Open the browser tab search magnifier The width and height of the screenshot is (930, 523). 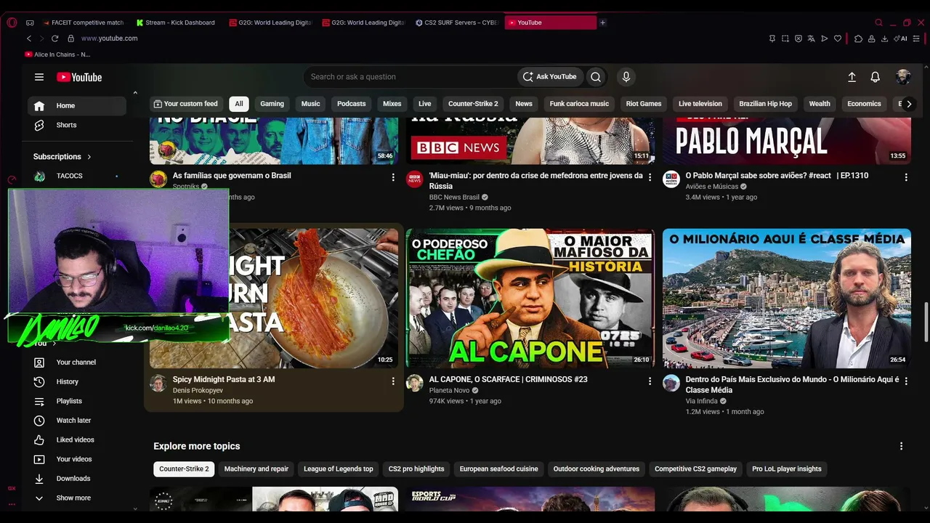click(878, 23)
